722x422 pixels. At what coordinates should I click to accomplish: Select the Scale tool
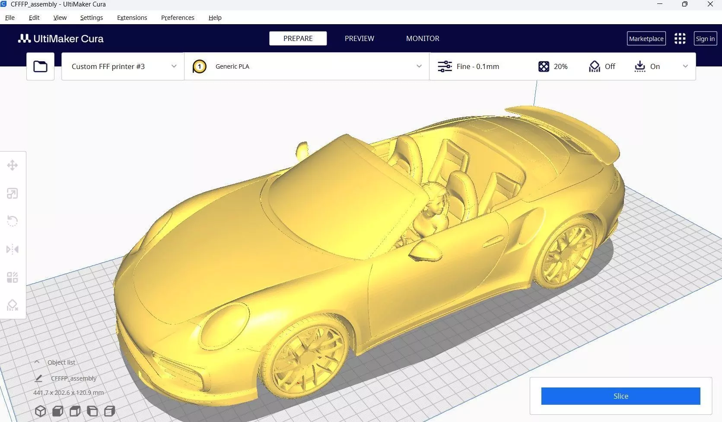click(13, 193)
